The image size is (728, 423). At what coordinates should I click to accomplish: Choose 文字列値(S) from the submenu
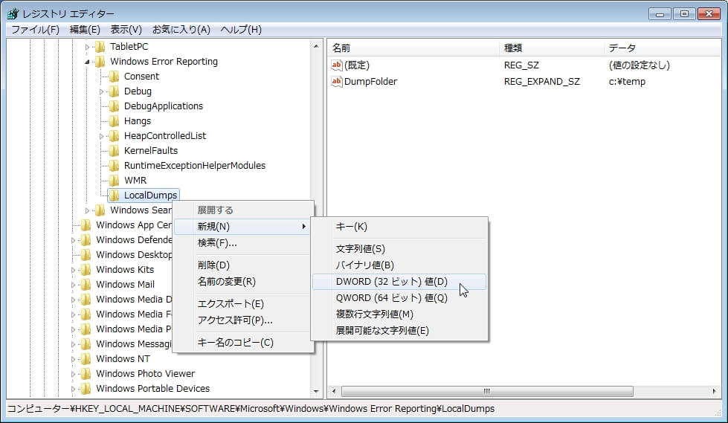click(x=361, y=249)
